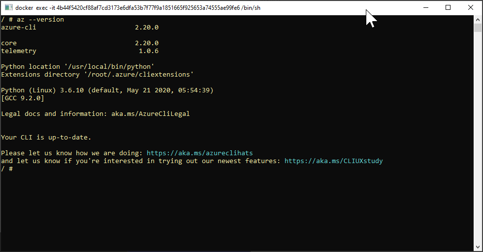Click the docker exec title bar text

[138, 8]
